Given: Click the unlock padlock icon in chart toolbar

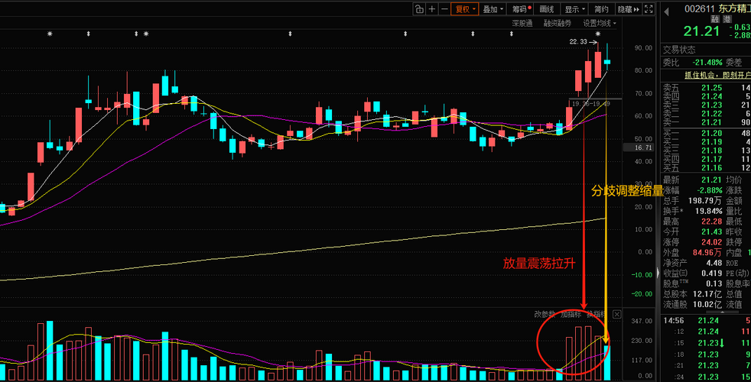Looking at the screenshot, I should click(419, 9).
